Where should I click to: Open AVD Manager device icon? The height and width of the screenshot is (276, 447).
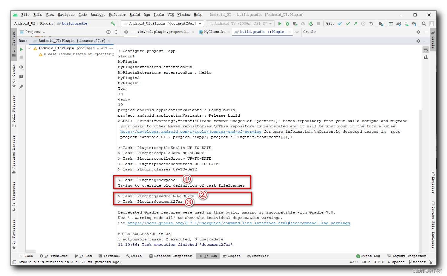406,23
